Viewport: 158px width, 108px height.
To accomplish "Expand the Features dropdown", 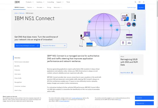I will (x=30, y=7).
